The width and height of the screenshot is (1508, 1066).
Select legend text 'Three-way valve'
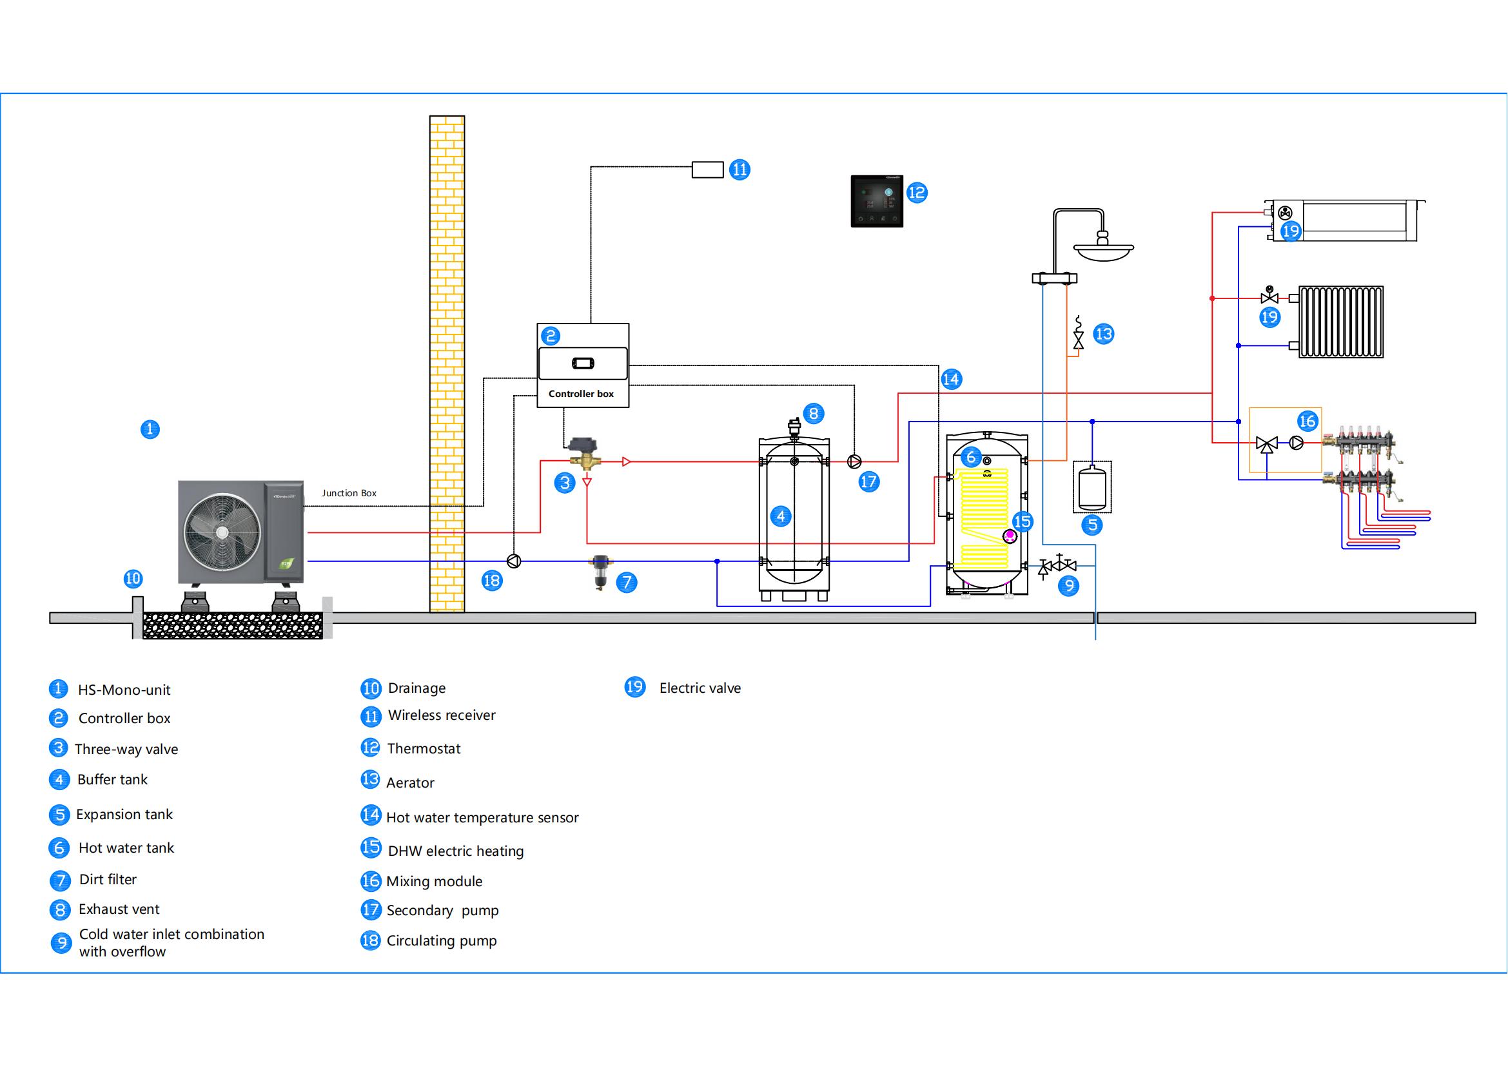pyautogui.click(x=126, y=750)
